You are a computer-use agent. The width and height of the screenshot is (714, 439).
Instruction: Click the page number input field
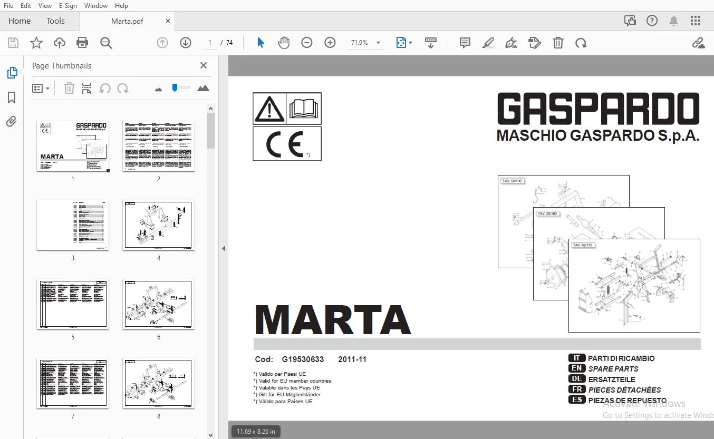point(210,43)
